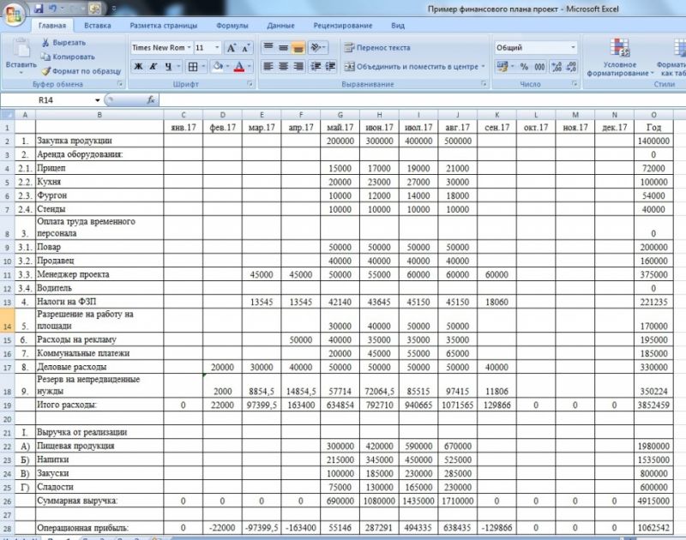Click the font color red A swatch
The height and width of the screenshot is (540, 686).
point(239,67)
